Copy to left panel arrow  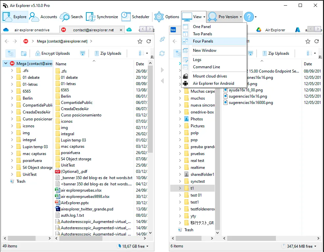click(x=162, y=81)
